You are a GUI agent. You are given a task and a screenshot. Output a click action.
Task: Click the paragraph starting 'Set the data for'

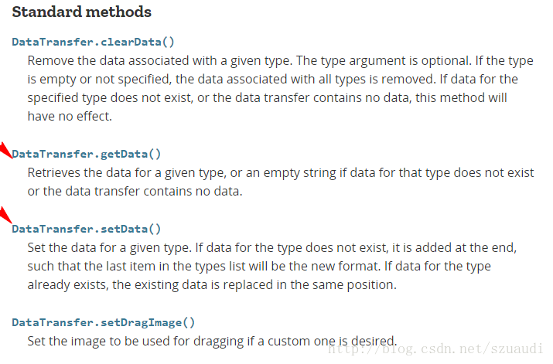[x=272, y=266]
